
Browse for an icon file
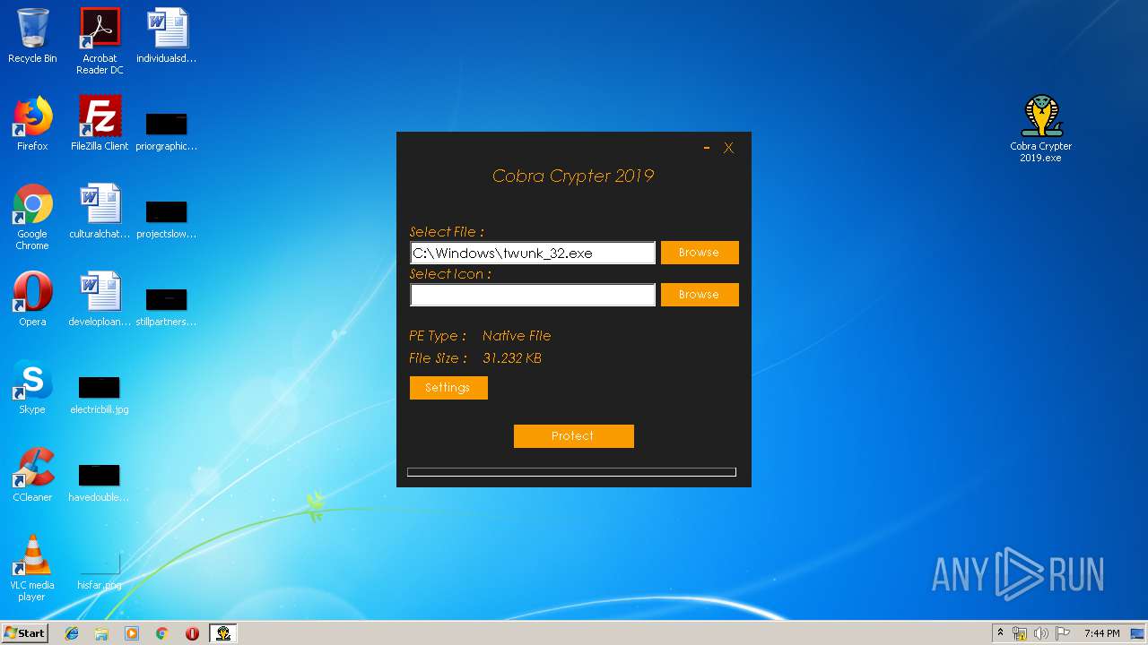(700, 295)
